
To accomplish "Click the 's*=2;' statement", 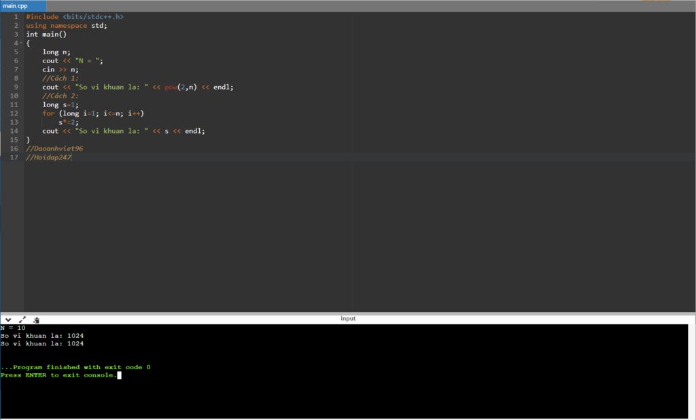I will pos(69,122).
